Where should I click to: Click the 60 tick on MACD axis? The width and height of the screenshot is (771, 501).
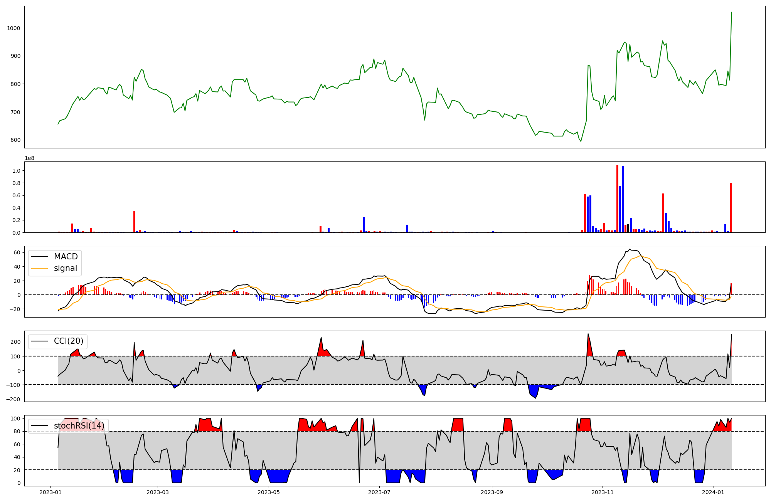click(17, 252)
